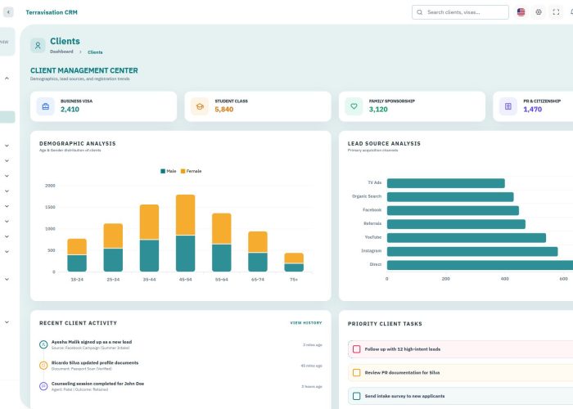Click the Referrals lead source bar
The width and height of the screenshot is (573, 409).
(456, 224)
